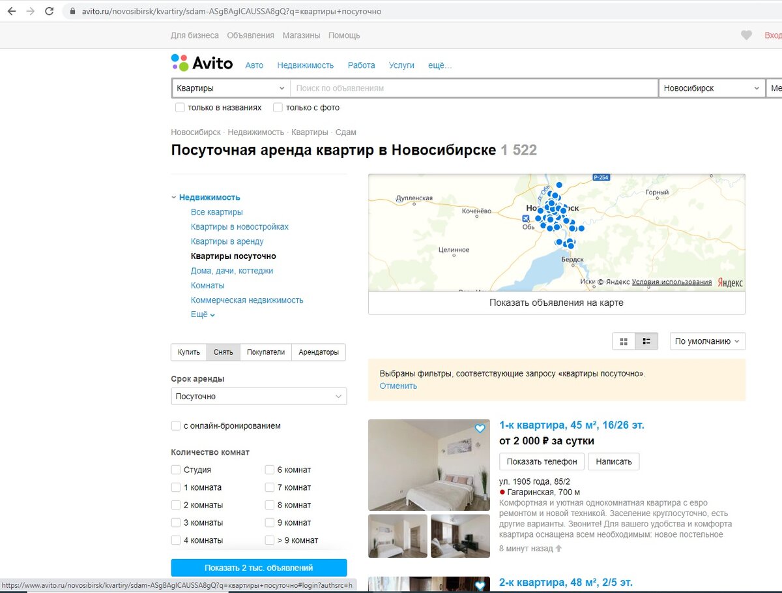This screenshot has height=593, width=782.
Task: Click the Avito logo
Action: click(x=201, y=63)
